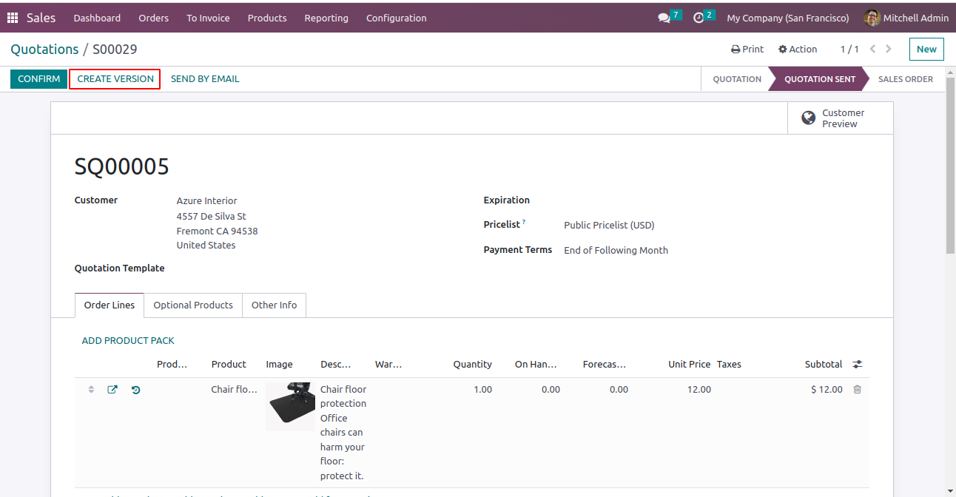Click Unit Price value 12.00

[x=699, y=389]
